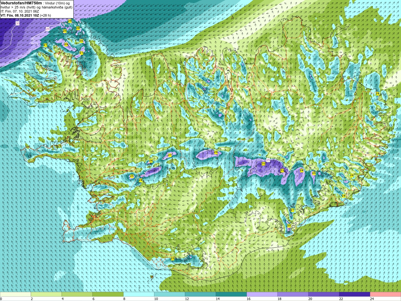Click the white 30 contour label top-left
401x301 pixels.
(18, 24)
